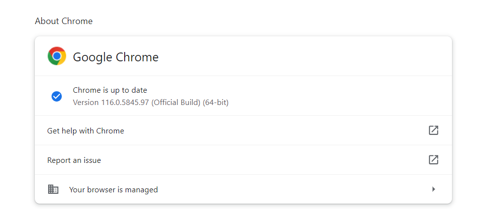This screenshot has height=209, width=477.
Task: Click the blue up-to-date checkmark icon
Action: click(x=56, y=97)
